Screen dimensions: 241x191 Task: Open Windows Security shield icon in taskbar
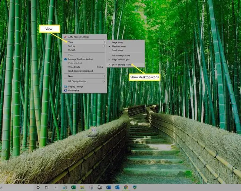[x=135, y=187]
